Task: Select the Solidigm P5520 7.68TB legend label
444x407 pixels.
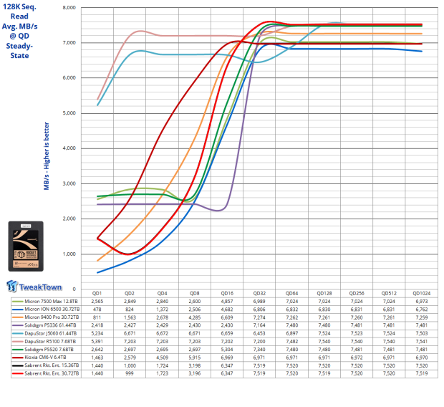Action: click(49, 350)
